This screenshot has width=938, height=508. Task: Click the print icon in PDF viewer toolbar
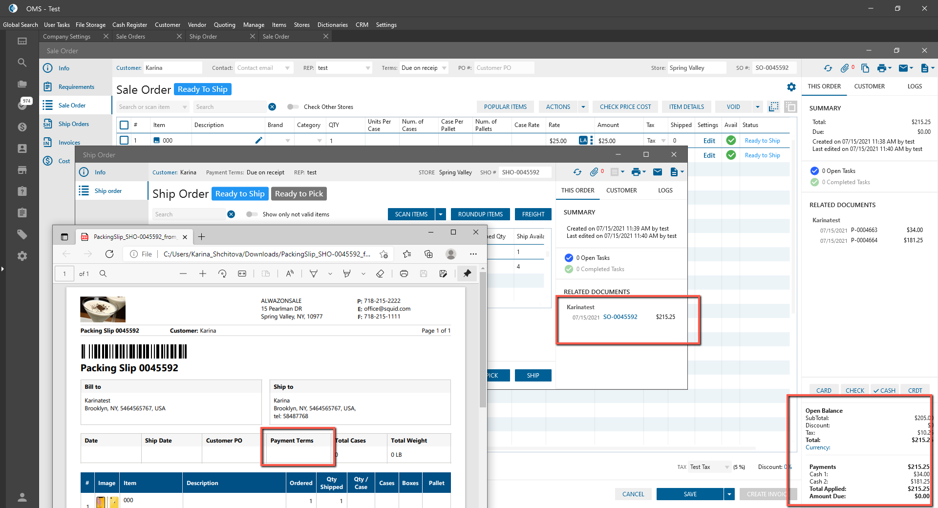404,274
